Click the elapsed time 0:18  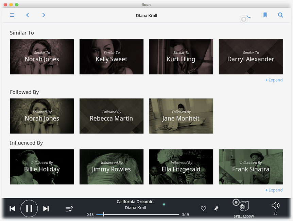point(90,215)
